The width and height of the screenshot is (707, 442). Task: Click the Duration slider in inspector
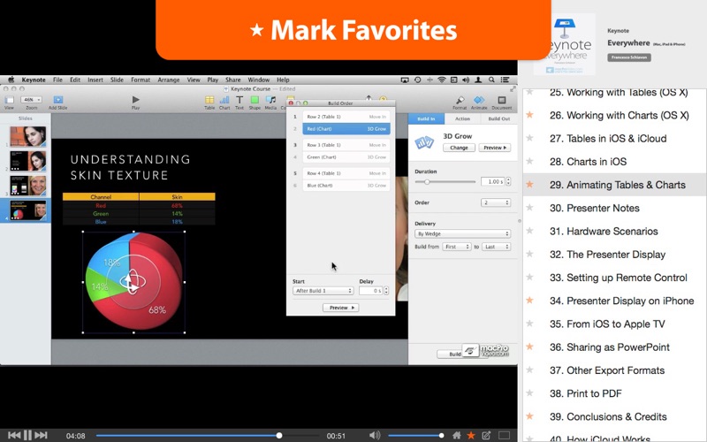point(445,182)
